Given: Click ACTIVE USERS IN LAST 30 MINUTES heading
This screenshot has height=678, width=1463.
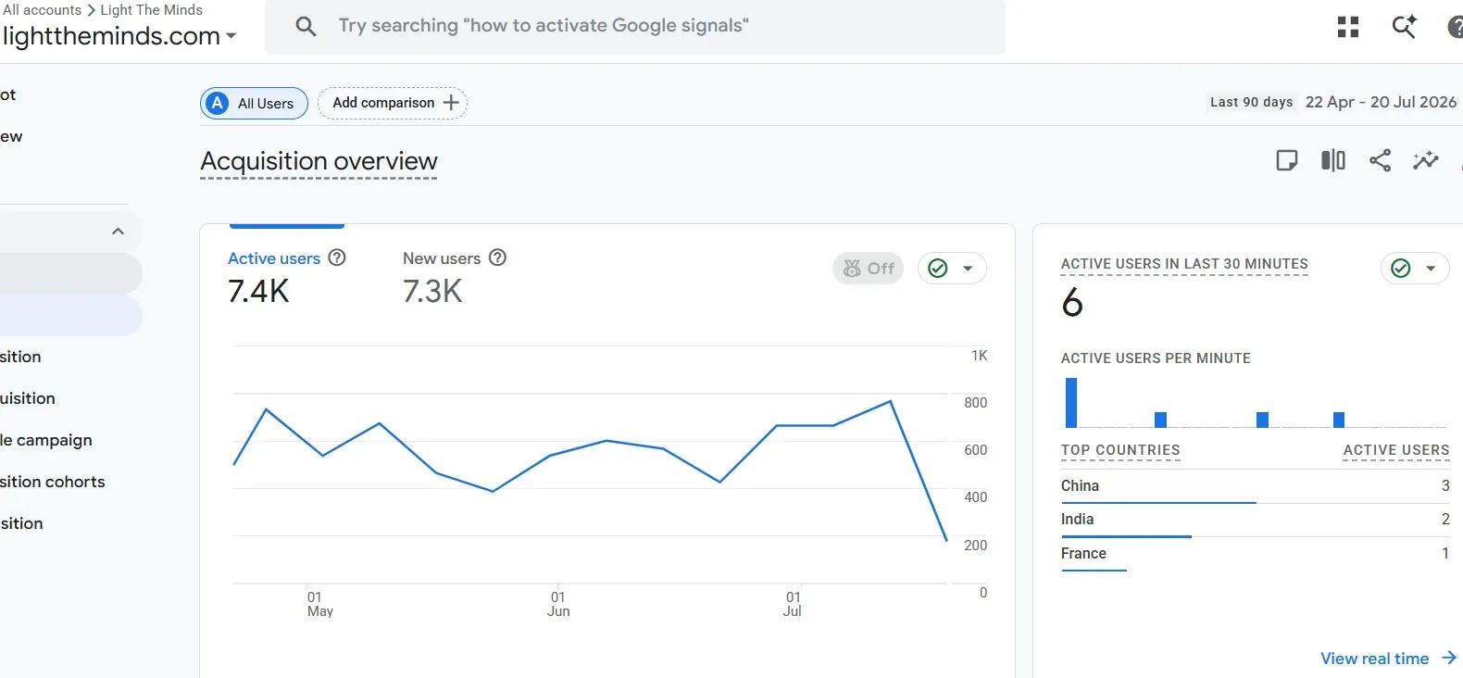Looking at the screenshot, I should pos(1184,264).
